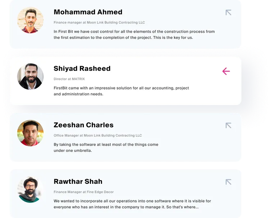Image resolution: width=270 pixels, height=218 pixels.
Task: Click Mohammad Ahmed's profile photo
Action: pos(30,20)
